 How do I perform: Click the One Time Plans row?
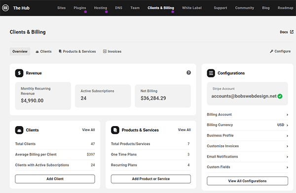tap(151, 155)
